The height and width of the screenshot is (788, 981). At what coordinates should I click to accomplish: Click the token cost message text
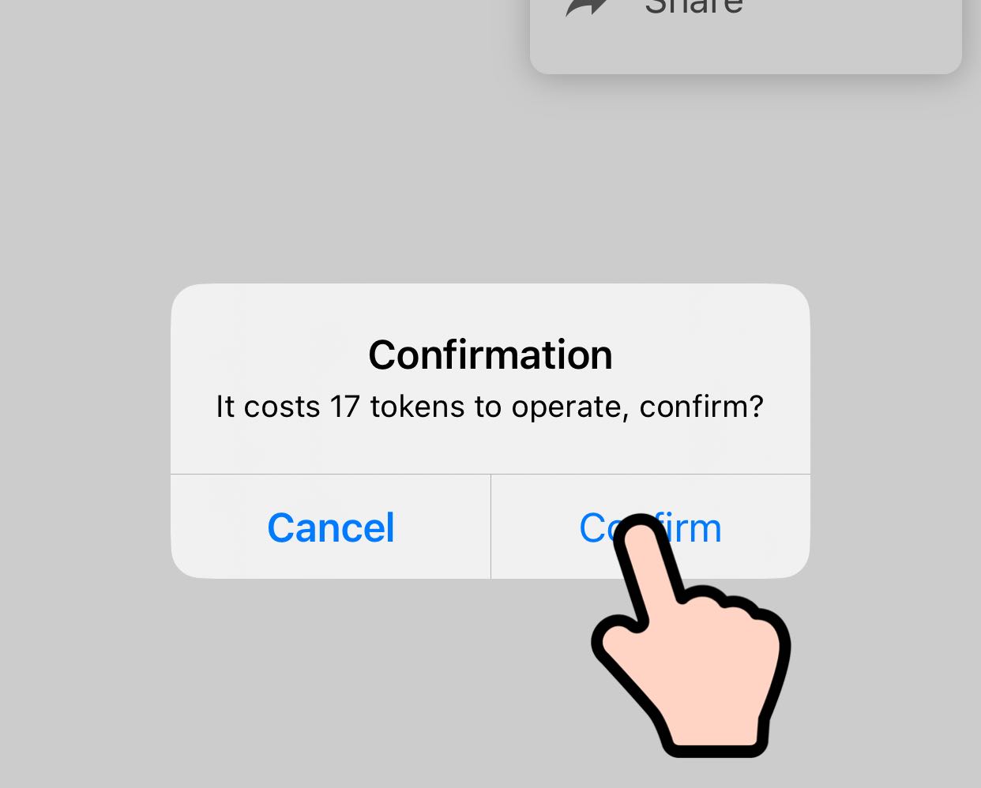490,407
